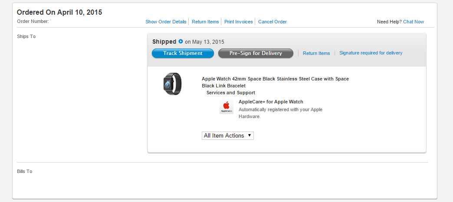Click the Ordered On April 10, 2015 heading
The height and width of the screenshot is (202, 453).
[x=59, y=12]
